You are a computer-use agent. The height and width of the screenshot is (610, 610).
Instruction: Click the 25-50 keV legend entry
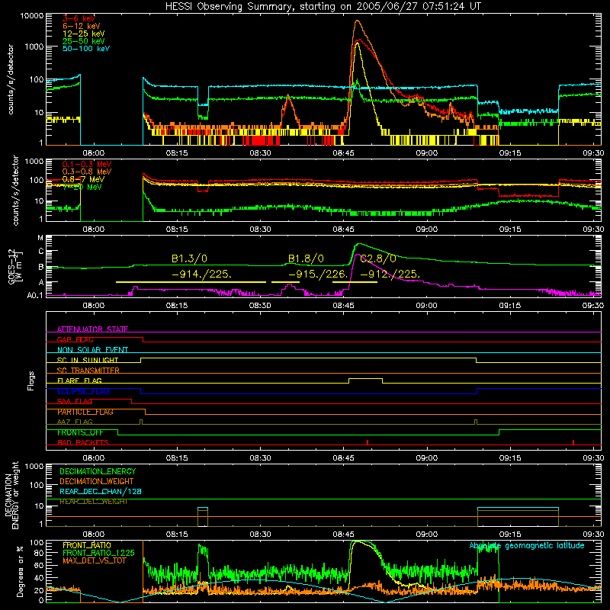(x=84, y=41)
